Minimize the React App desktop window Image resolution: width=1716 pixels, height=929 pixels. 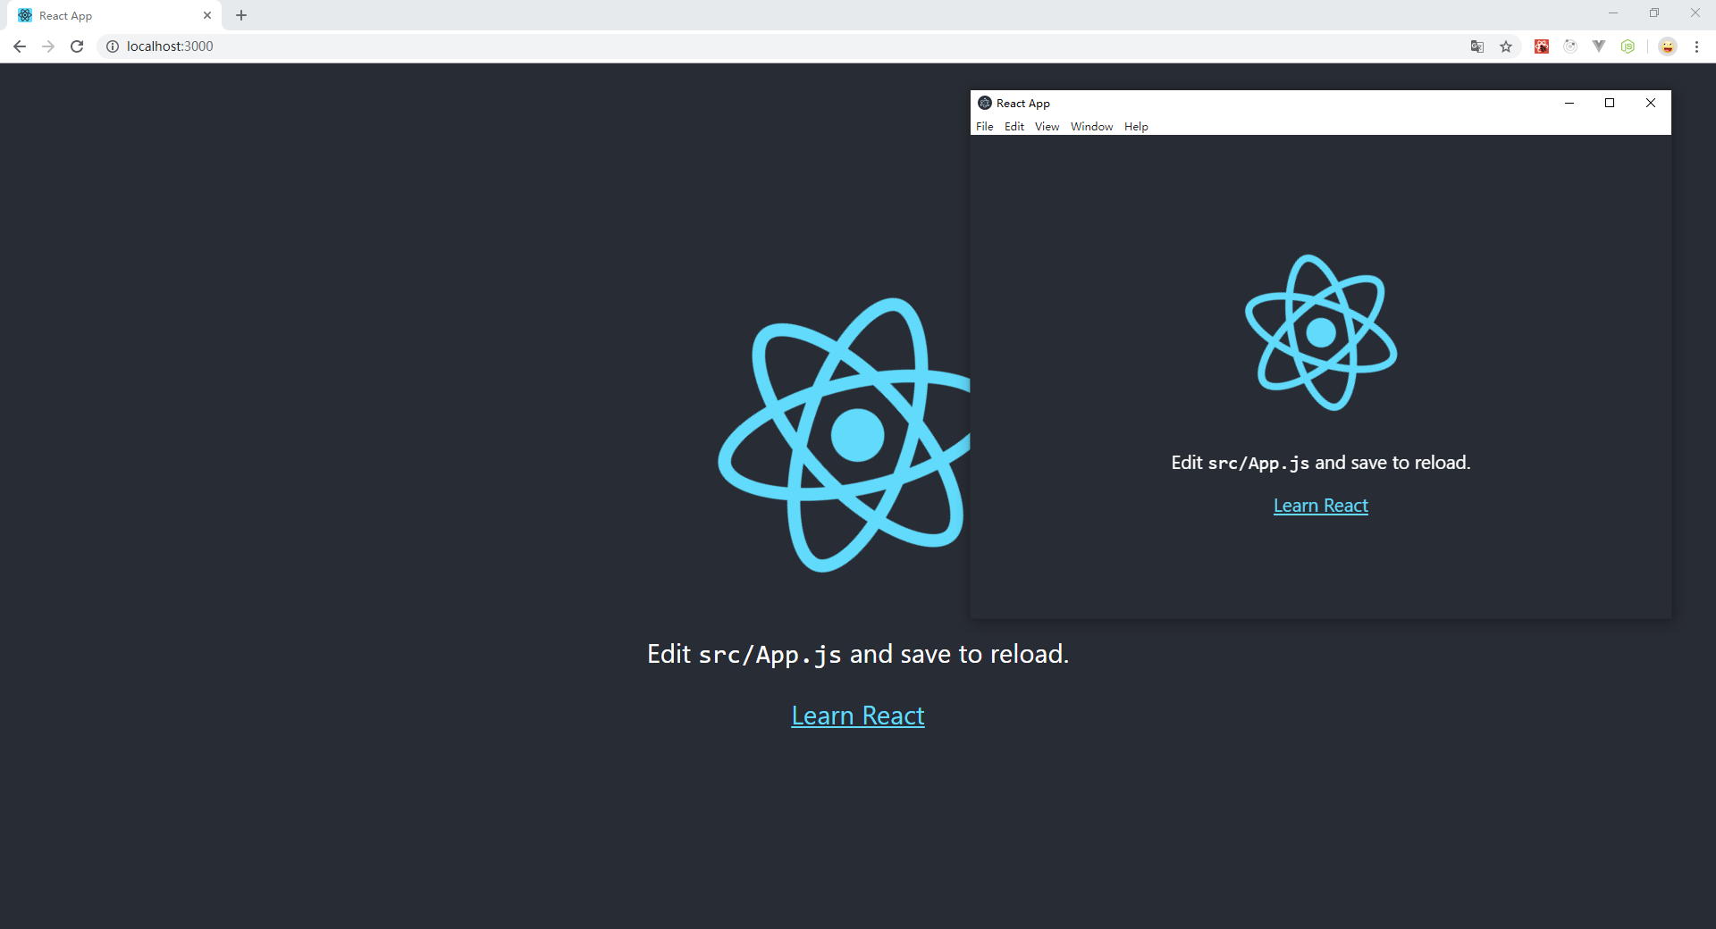tap(1569, 103)
